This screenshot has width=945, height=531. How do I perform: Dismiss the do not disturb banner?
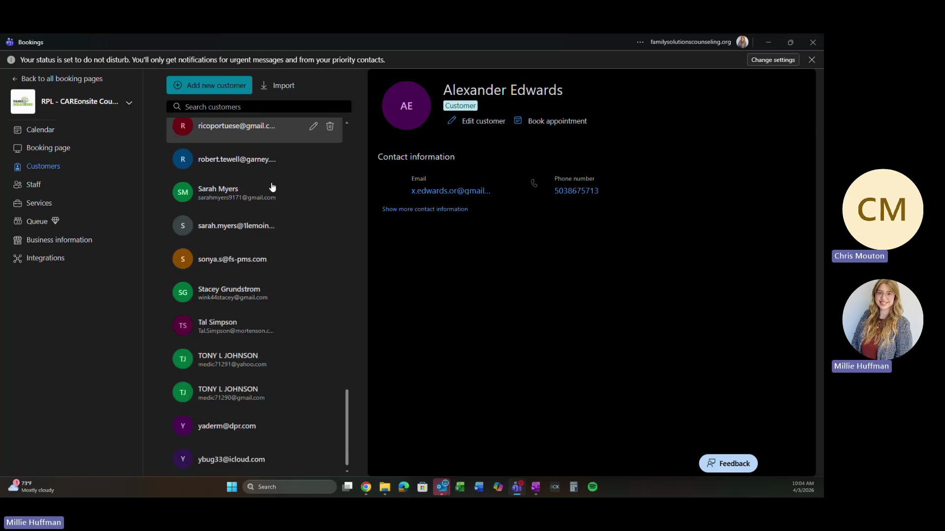[812, 59]
